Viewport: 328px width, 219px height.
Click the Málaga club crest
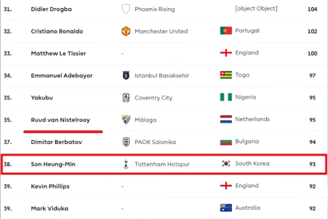pos(126,120)
